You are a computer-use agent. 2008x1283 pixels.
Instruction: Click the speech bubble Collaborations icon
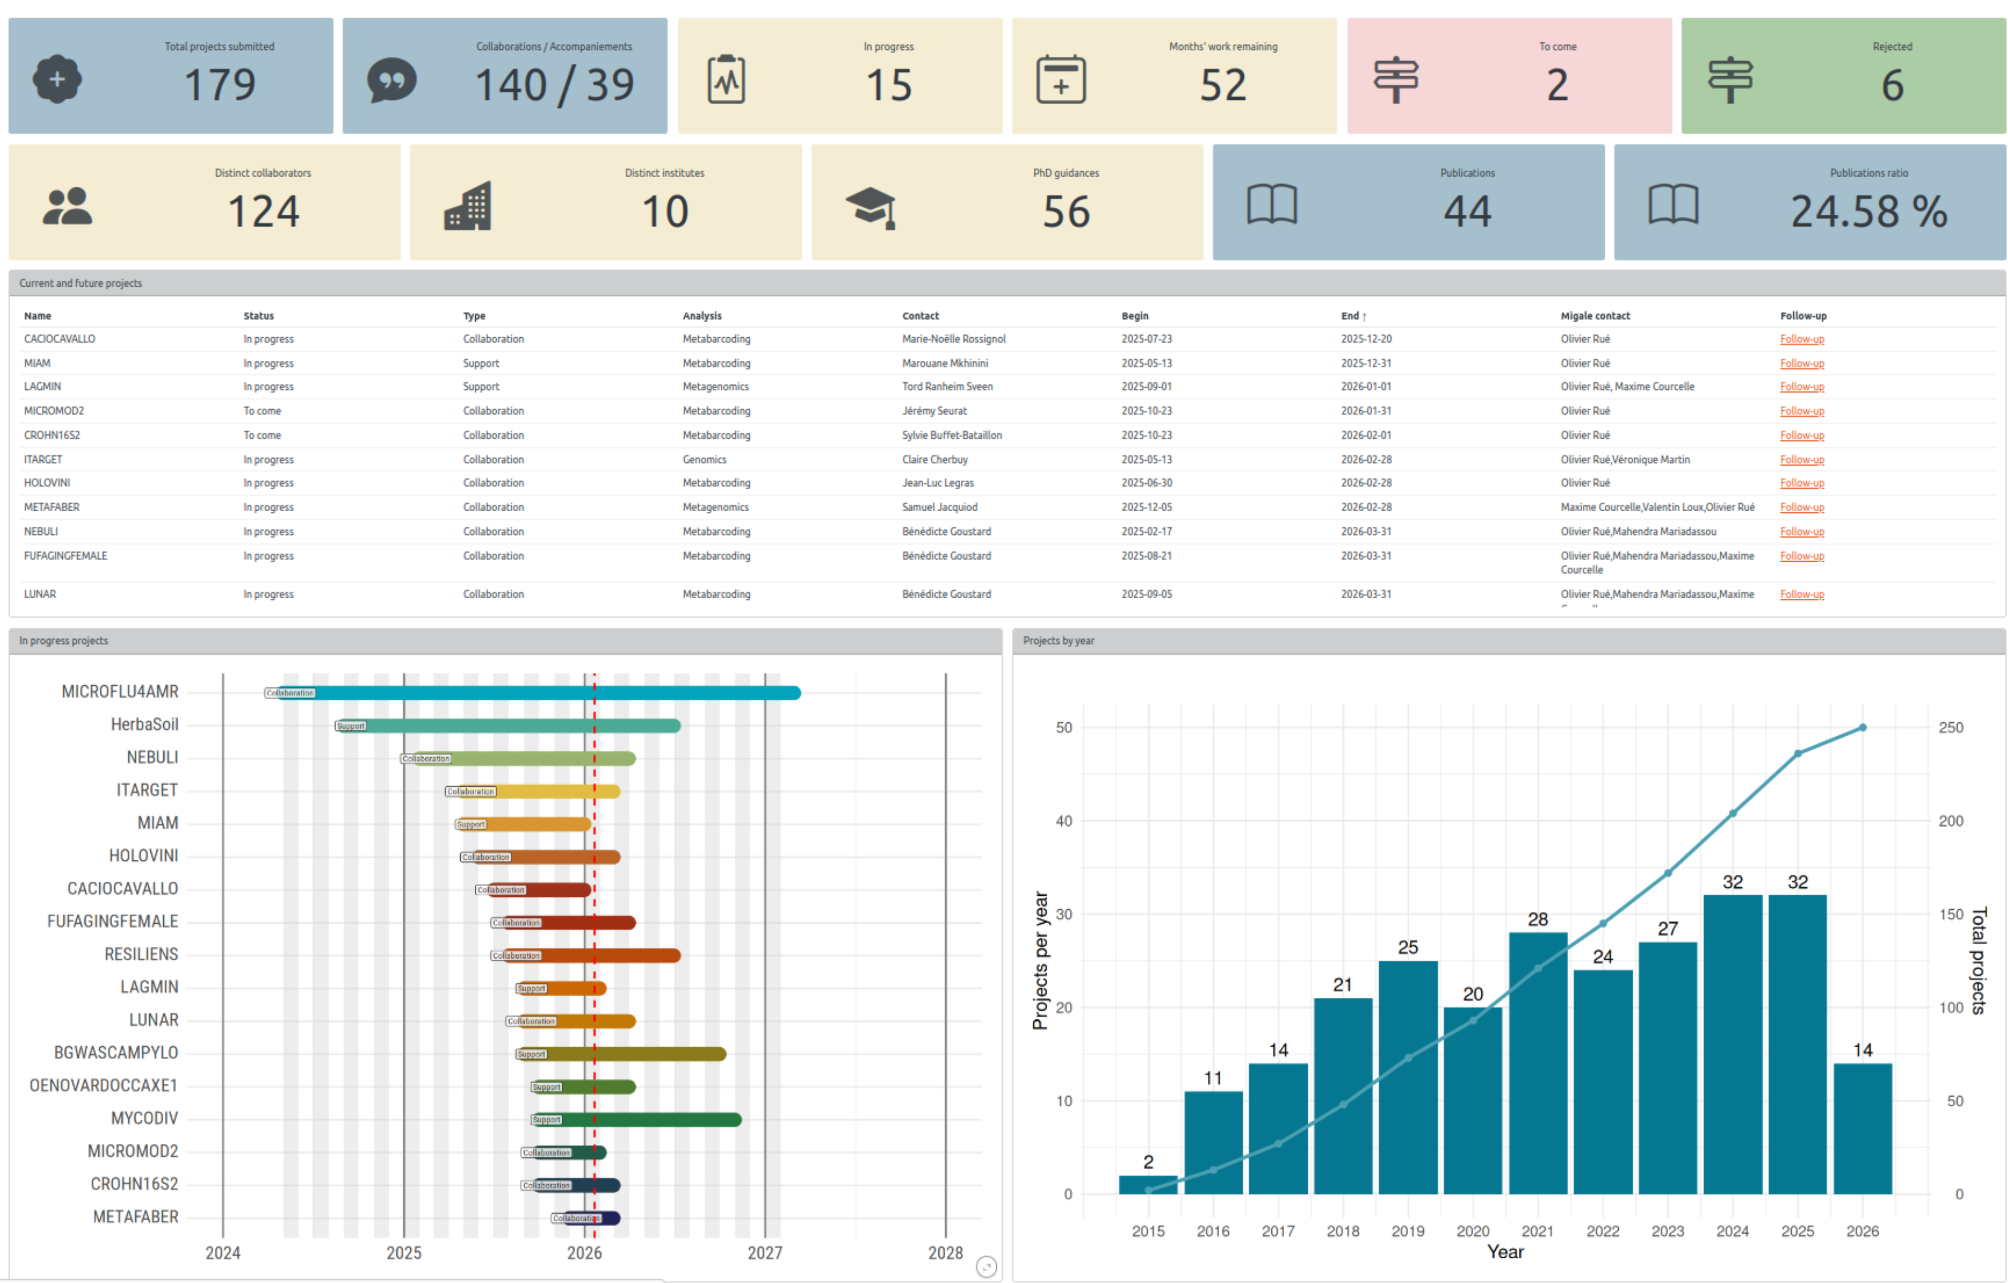[x=391, y=80]
